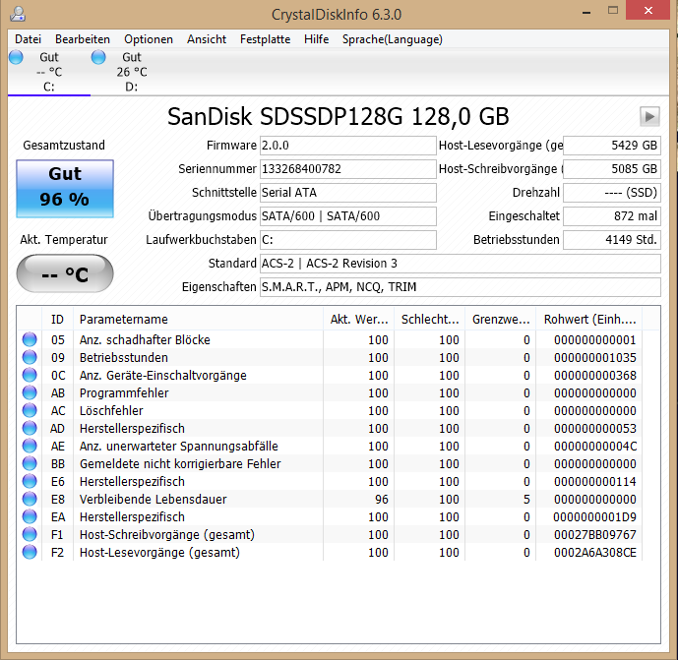678x660 pixels.
Task: Select 'Host-Schreibvorgänge (gesamt)' parameter name
Action: tap(167, 535)
